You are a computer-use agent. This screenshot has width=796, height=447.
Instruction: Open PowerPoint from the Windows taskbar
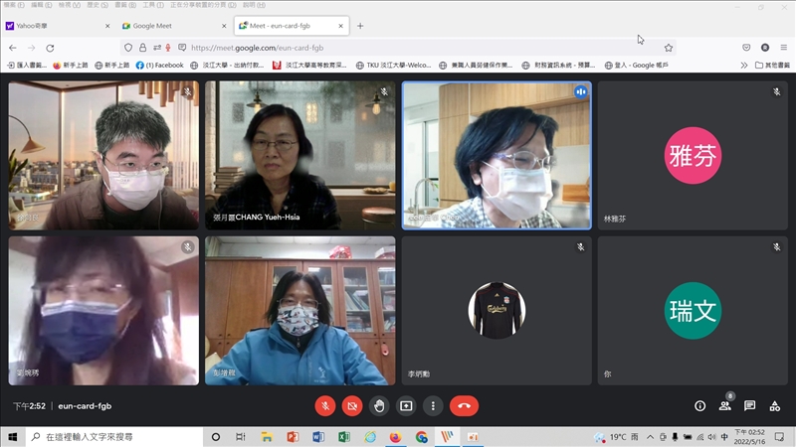coord(293,437)
